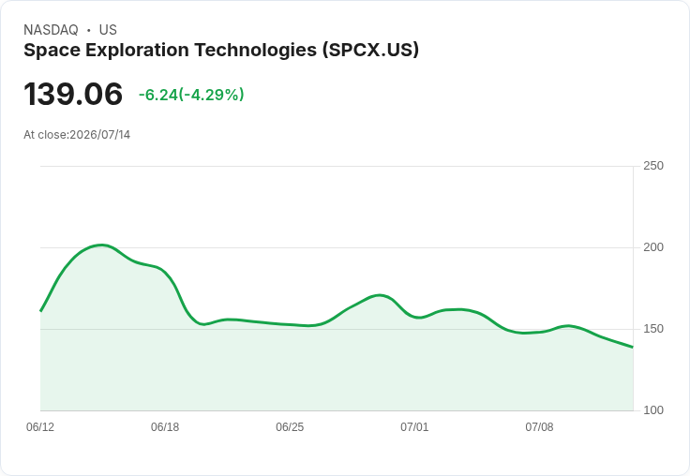Click the -6.24(-4.29%) change label
This screenshot has width=690, height=476.
(x=191, y=95)
